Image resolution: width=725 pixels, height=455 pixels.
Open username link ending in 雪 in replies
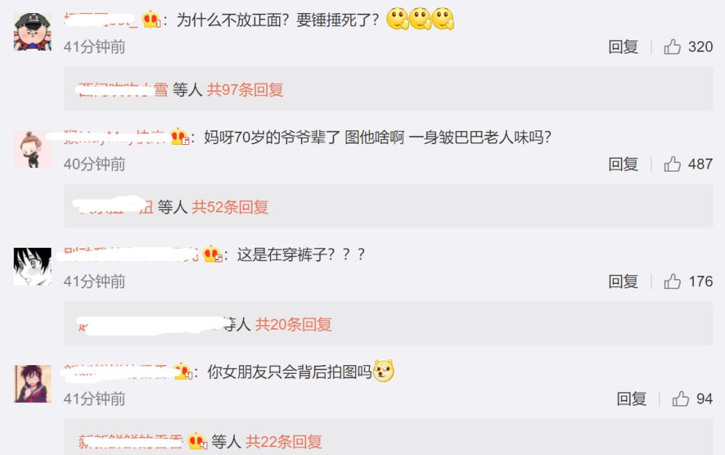(123, 90)
